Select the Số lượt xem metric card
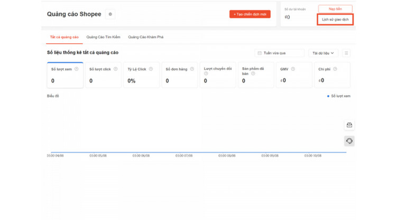The width and height of the screenshot is (406, 220). [x=65, y=75]
